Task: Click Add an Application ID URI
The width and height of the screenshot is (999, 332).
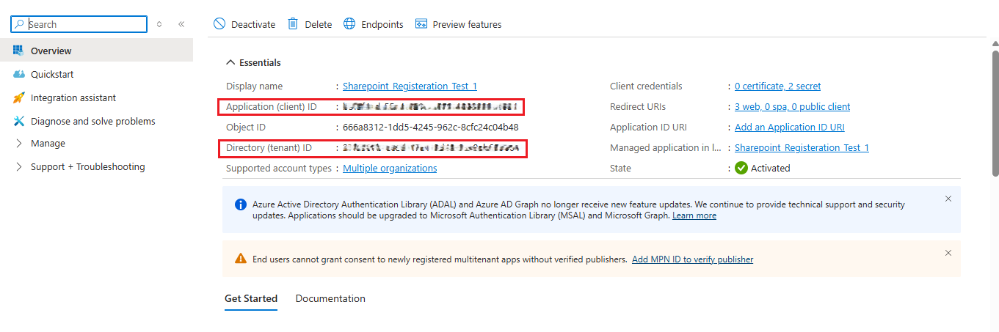Action: point(789,127)
